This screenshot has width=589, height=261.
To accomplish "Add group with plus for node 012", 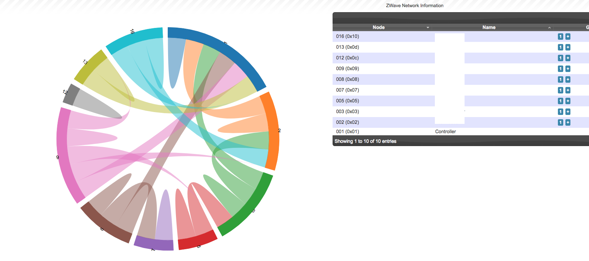I will coord(568,58).
